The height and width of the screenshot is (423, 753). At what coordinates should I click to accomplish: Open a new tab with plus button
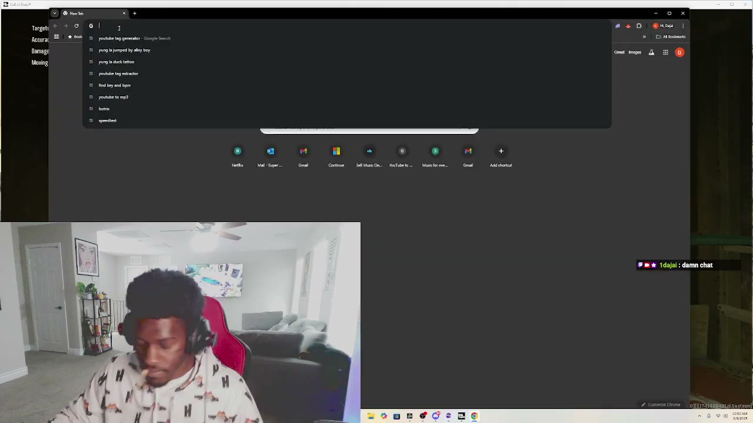coord(134,13)
